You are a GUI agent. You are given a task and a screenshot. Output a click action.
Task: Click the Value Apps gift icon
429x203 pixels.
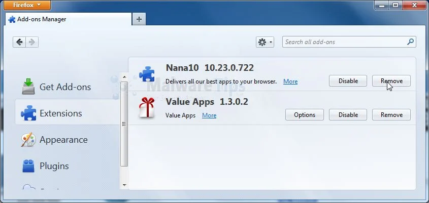(x=147, y=108)
